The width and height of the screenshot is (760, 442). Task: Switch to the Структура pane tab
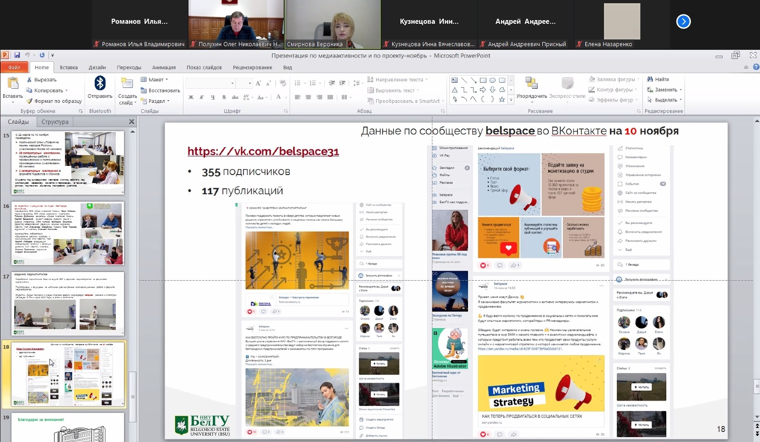coord(55,122)
